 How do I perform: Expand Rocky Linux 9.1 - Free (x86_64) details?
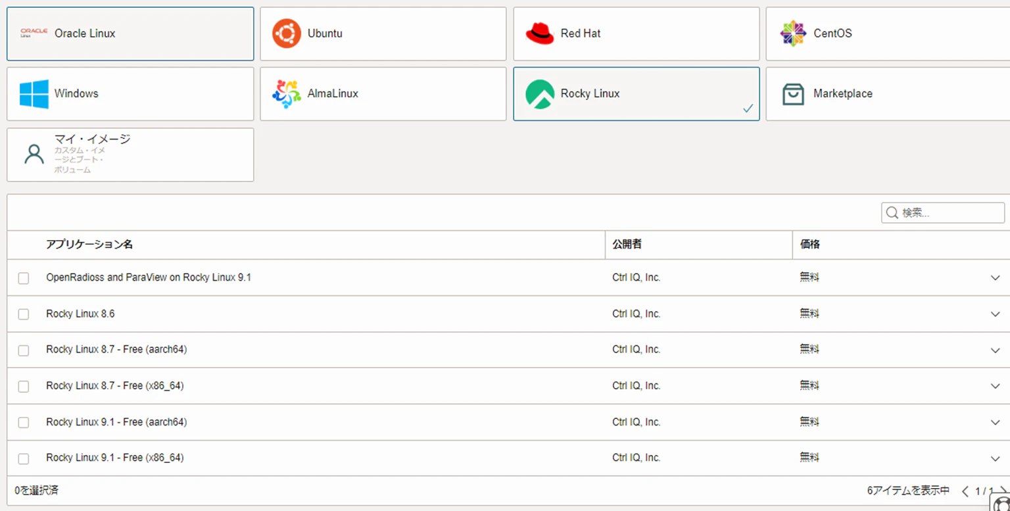pyautogui.click(x=995, y=458)
